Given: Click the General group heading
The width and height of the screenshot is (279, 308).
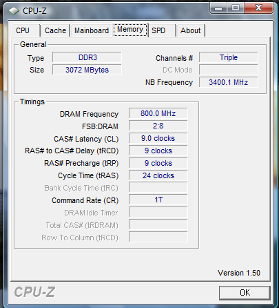Looking at the screenshot, I should [x=33, y=44].
